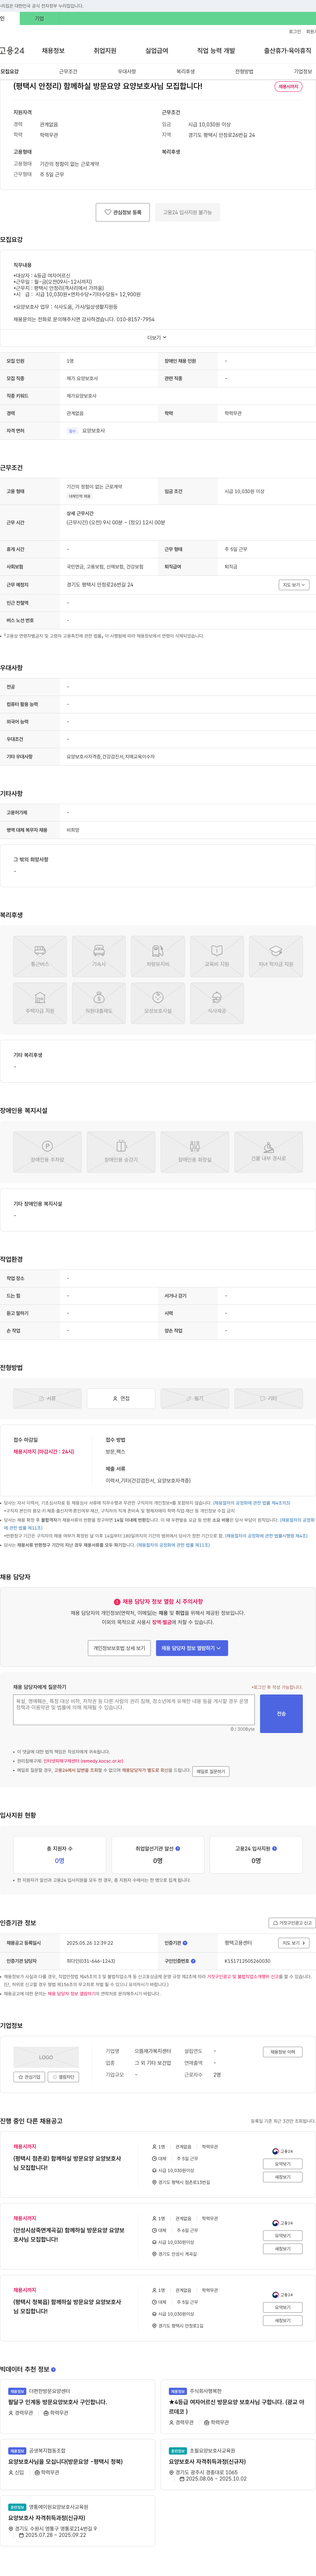Open the 실업급여 menu

point(157,51)
